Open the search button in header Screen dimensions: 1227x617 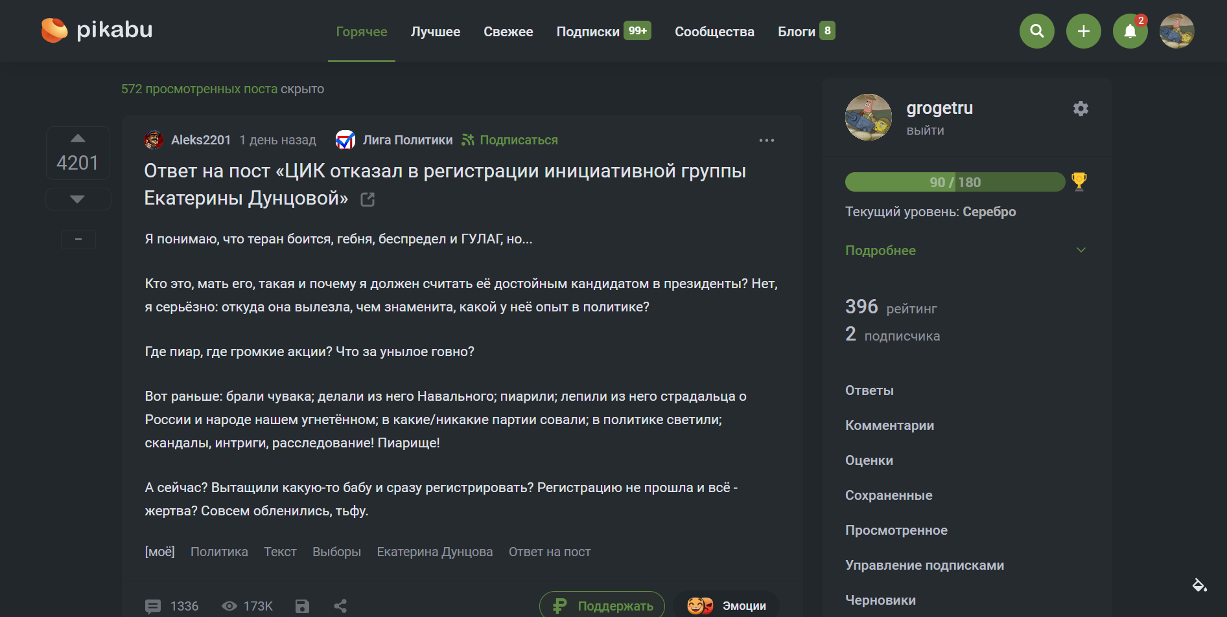[1037, 31]
